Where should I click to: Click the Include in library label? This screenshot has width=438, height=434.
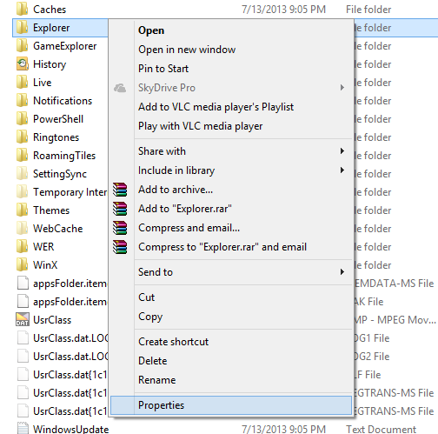pyautogui.click(x=176, y=170)
